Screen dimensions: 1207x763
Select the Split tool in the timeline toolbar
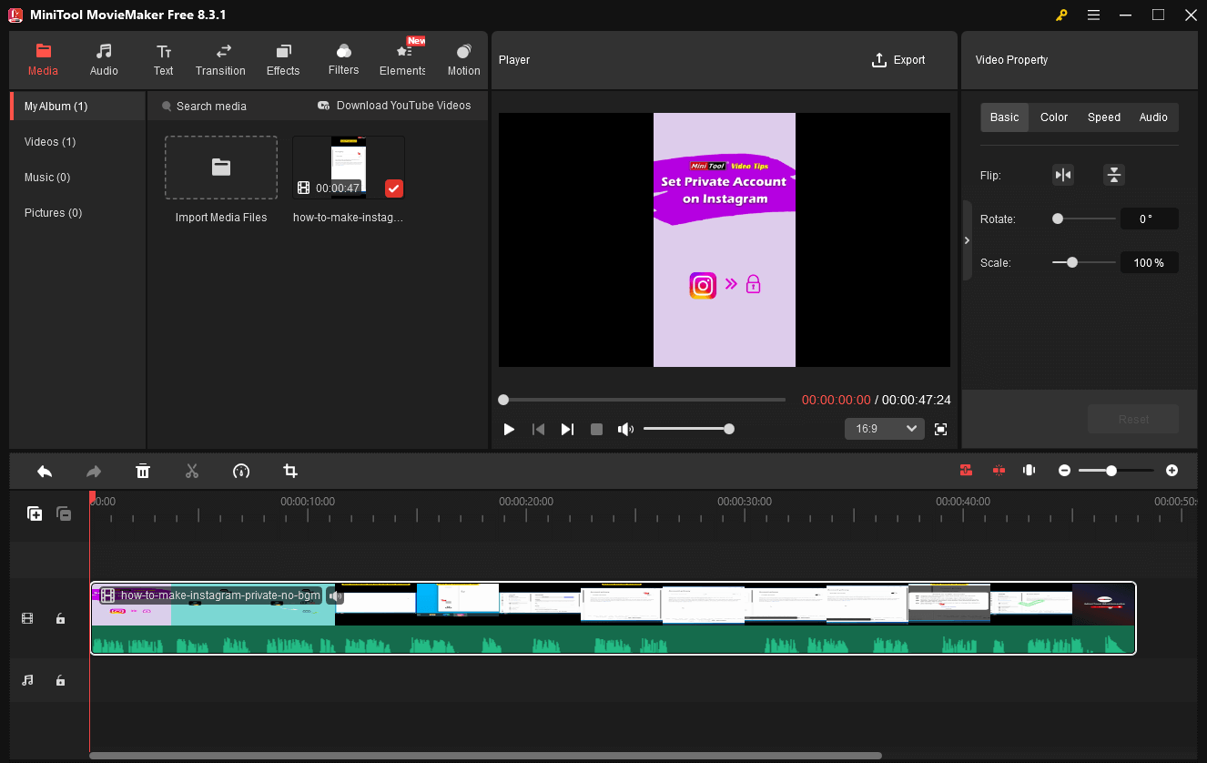[x=192, y=471]
